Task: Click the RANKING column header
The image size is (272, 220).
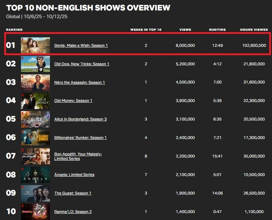Action: pos(14,30)
